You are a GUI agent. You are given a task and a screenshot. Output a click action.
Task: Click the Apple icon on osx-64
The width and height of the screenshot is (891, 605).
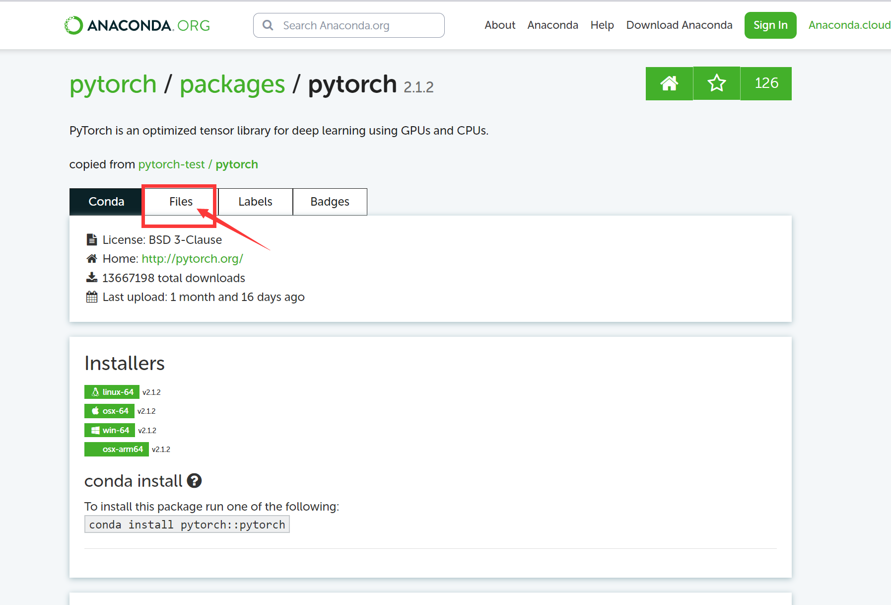(95, 411)
